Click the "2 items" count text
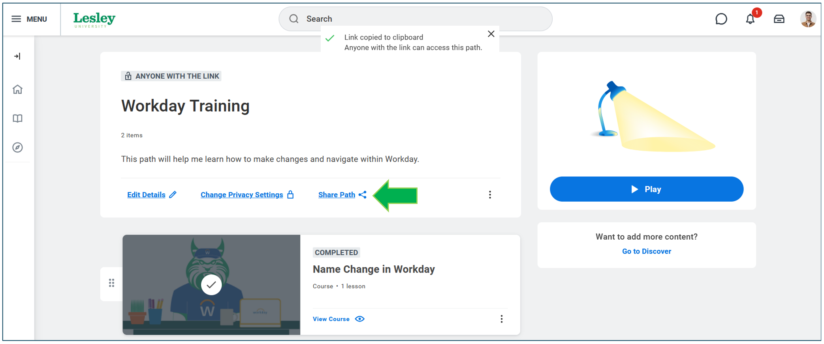 [x=132, y=135]
